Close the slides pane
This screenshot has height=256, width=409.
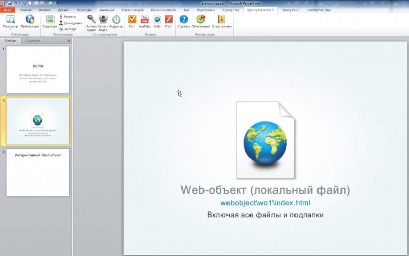point(69,41)
